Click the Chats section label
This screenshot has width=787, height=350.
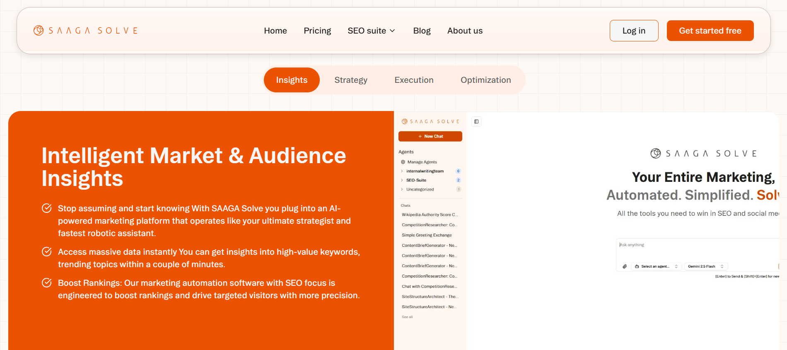[x=406, y=205]
